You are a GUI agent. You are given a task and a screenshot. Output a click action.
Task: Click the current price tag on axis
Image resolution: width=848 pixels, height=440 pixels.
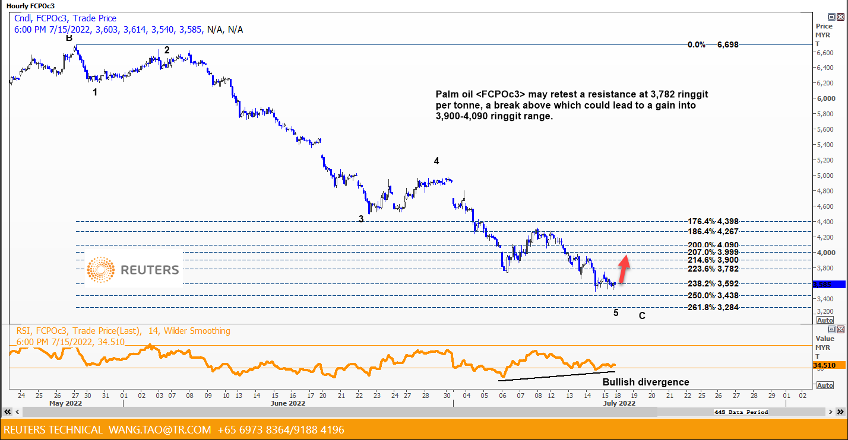point(828,284)
